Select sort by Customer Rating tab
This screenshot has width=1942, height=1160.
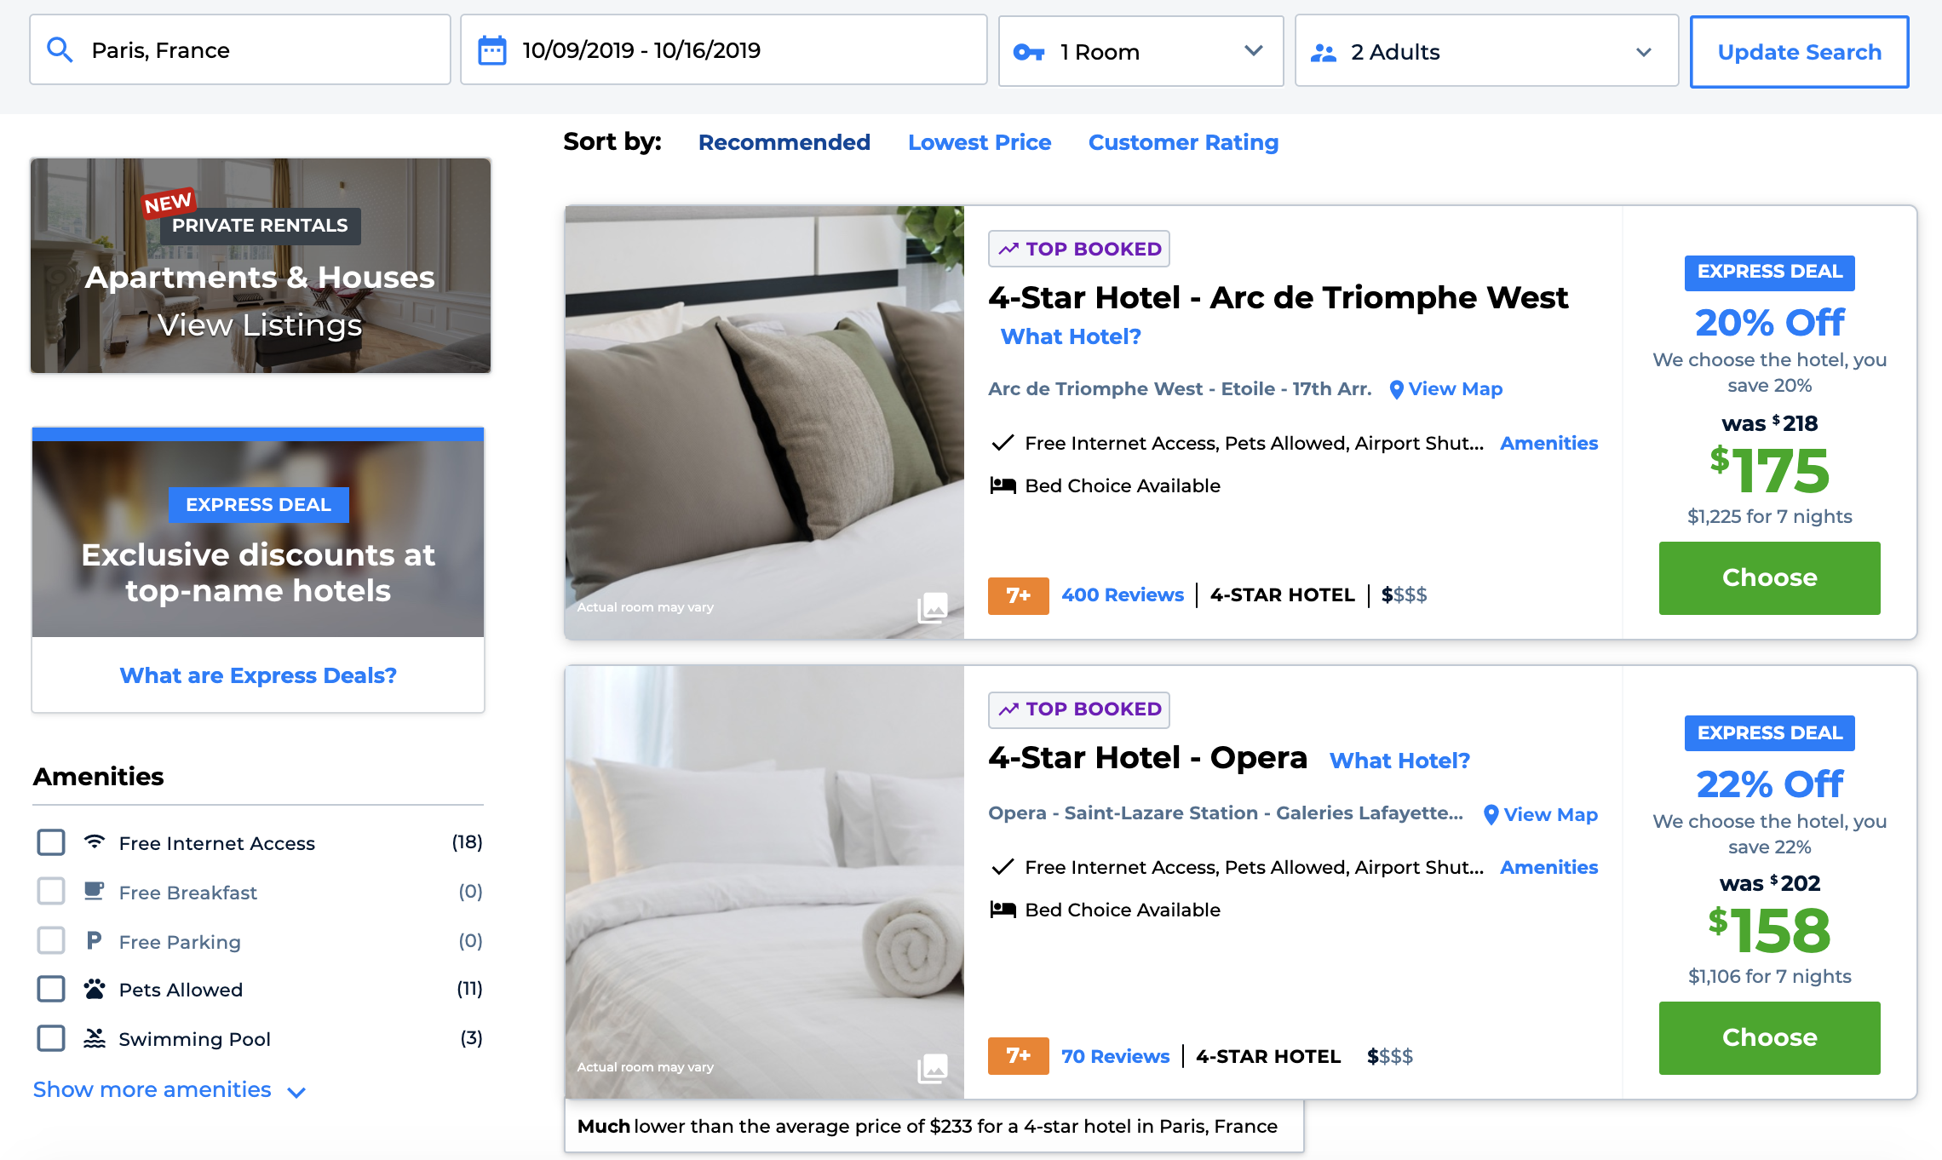click(x=1183, y=142)
